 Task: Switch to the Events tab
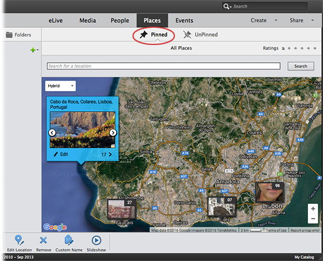(x=184, y=21)
